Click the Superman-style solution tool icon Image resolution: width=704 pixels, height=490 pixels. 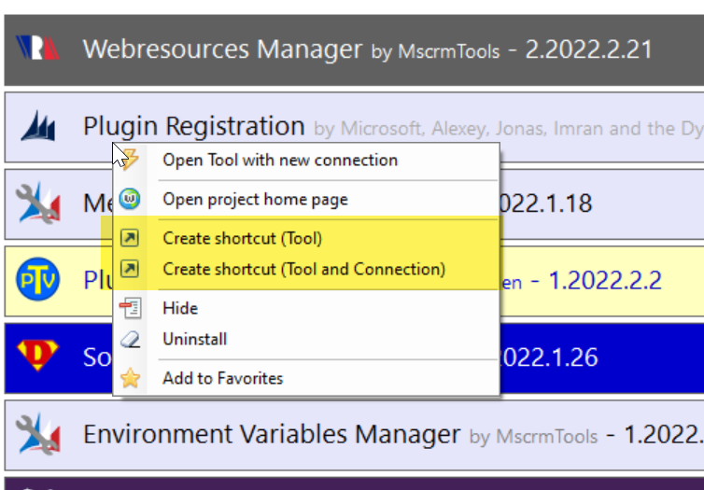tap(38, 356)
